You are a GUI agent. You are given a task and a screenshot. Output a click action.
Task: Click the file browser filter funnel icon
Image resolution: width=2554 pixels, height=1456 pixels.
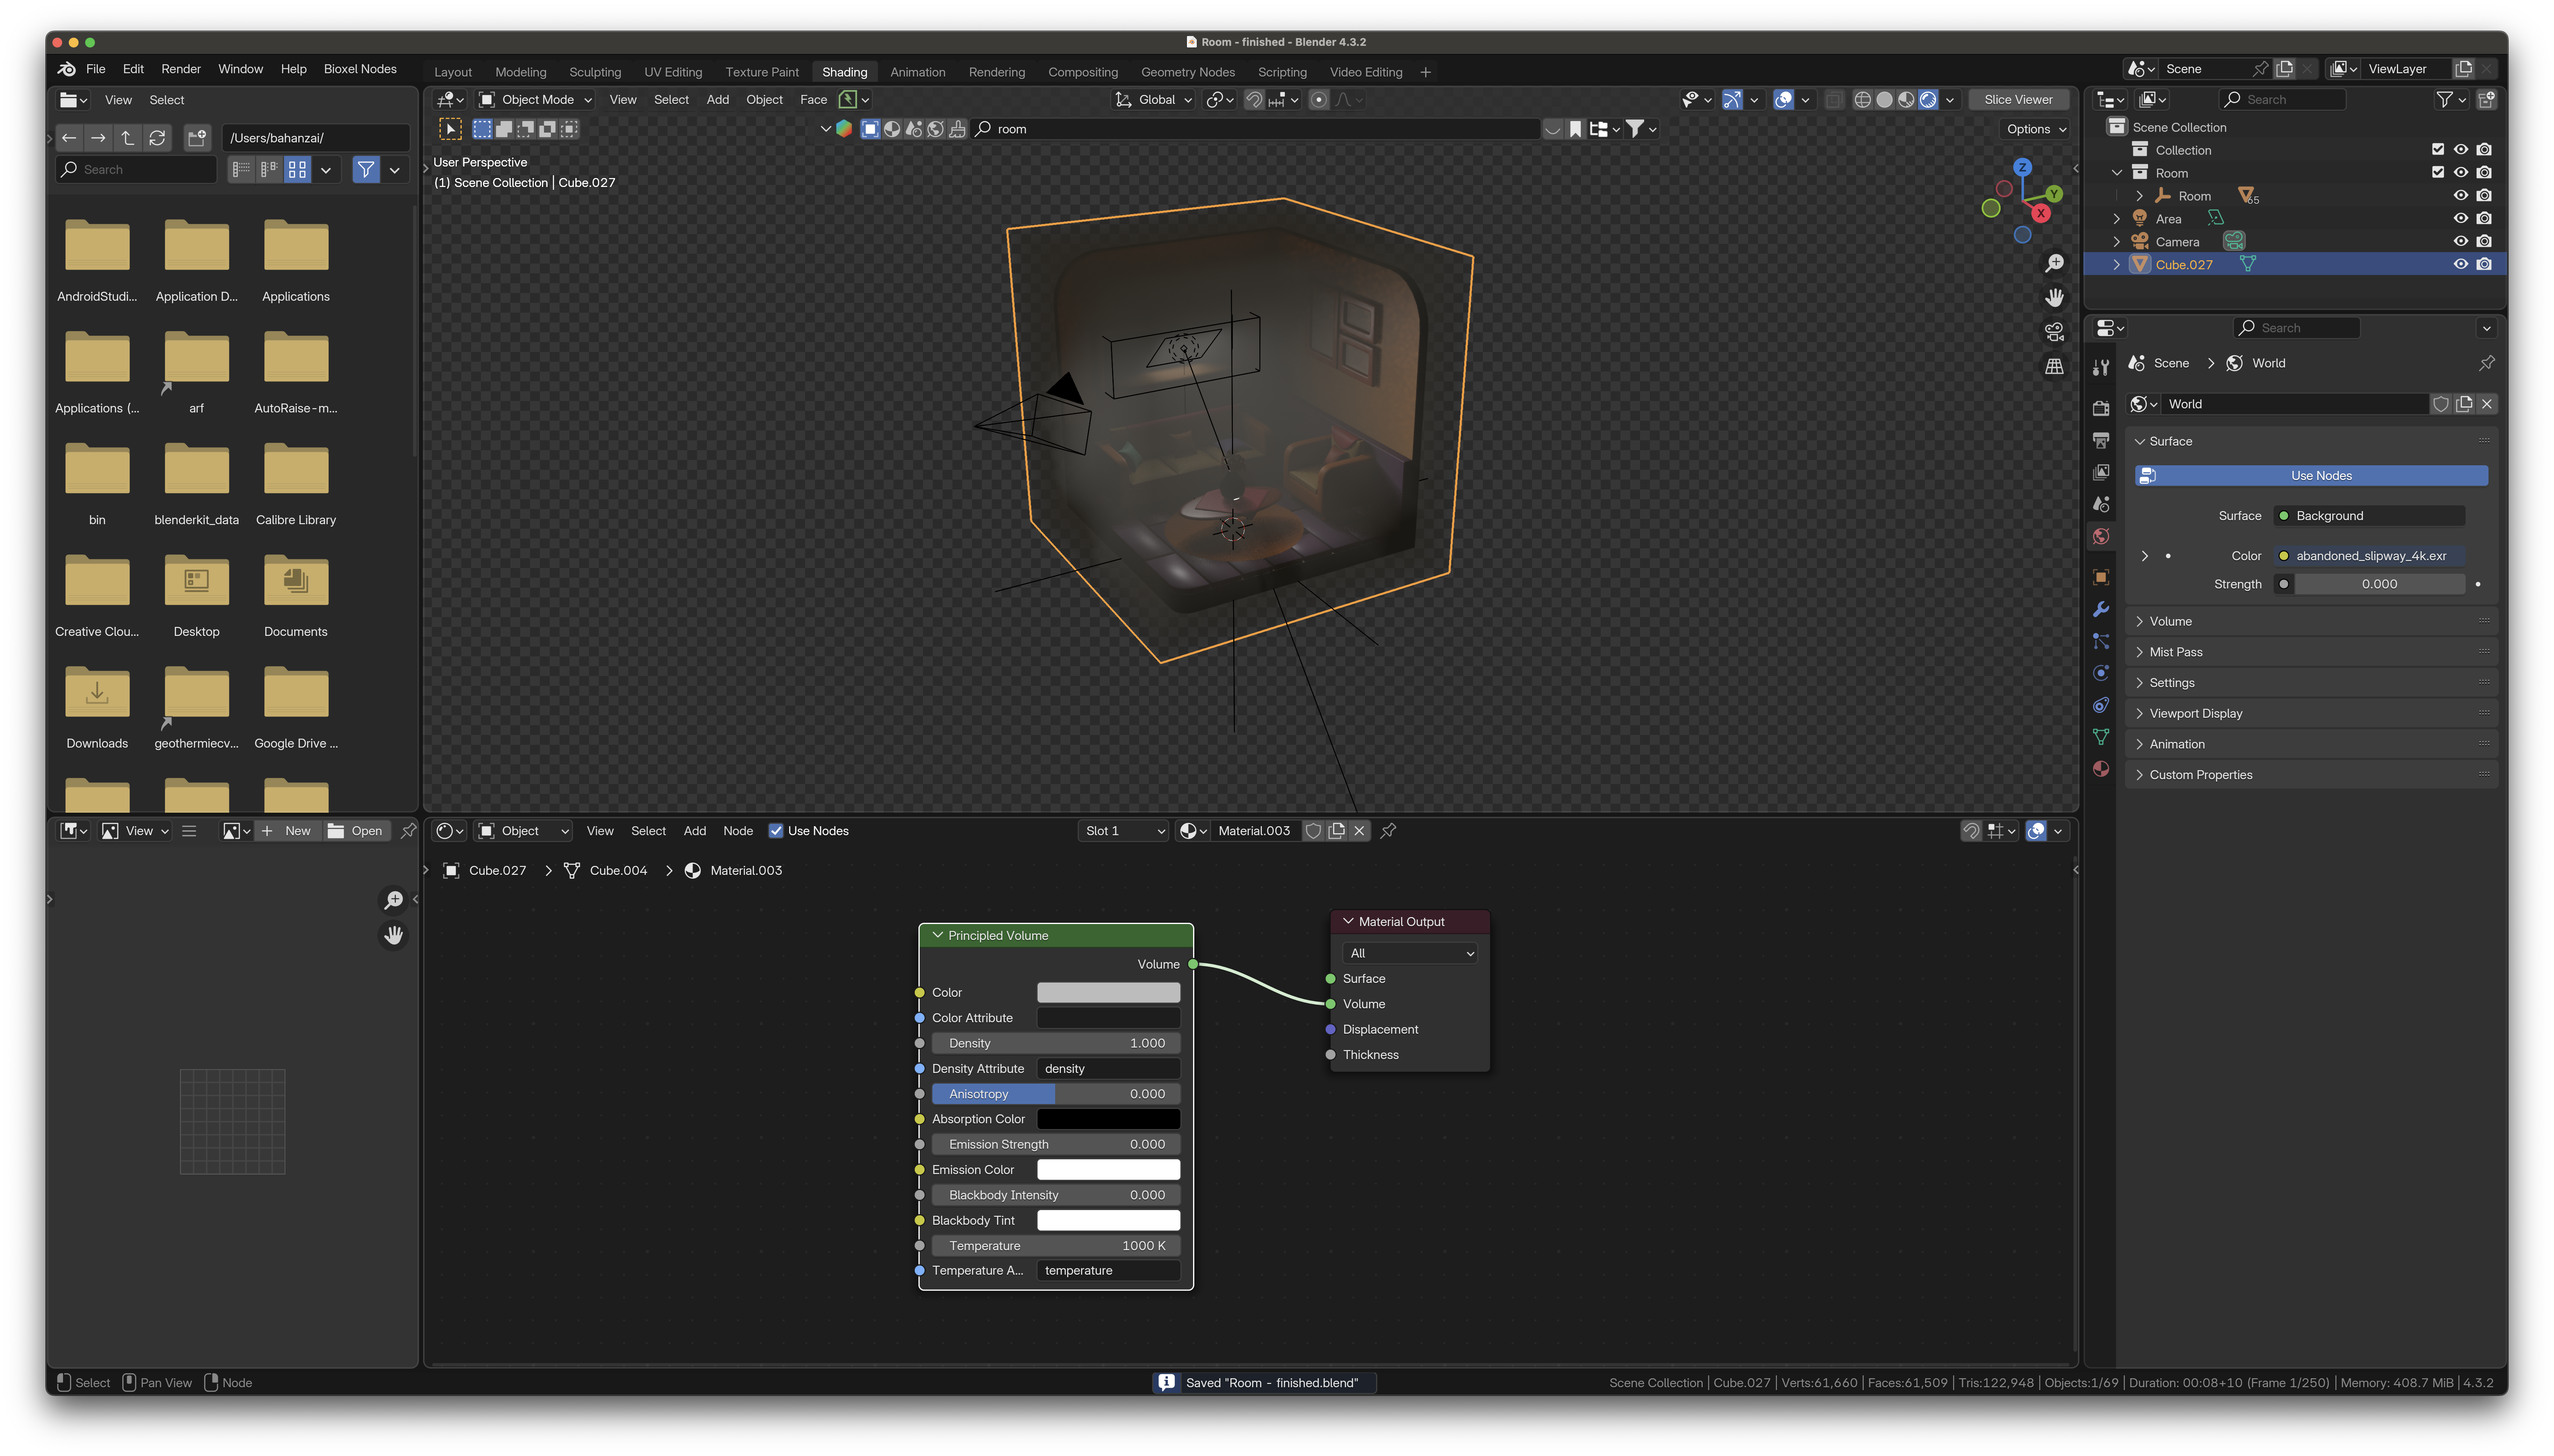[x=366, y=170]
